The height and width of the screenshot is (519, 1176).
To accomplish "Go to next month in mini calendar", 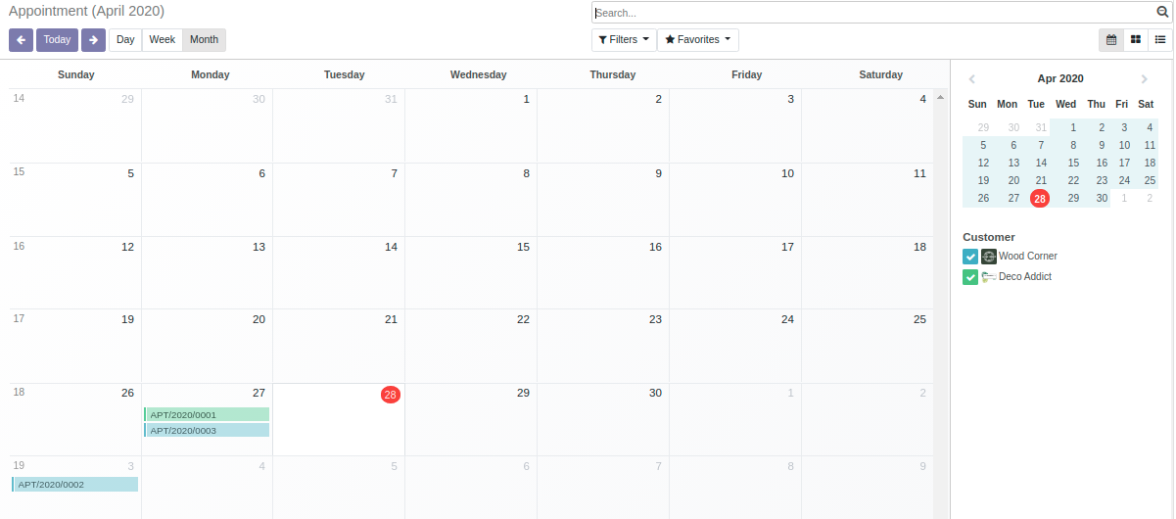I will tap(1145, 79).
